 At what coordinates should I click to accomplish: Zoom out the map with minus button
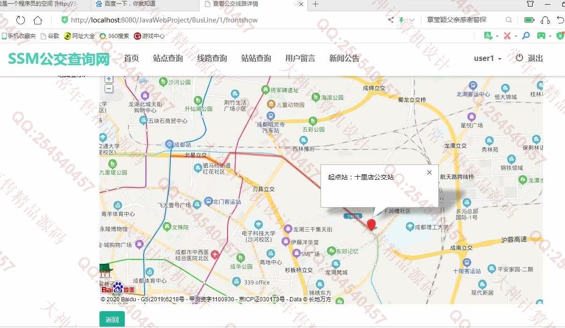(108, 89)
